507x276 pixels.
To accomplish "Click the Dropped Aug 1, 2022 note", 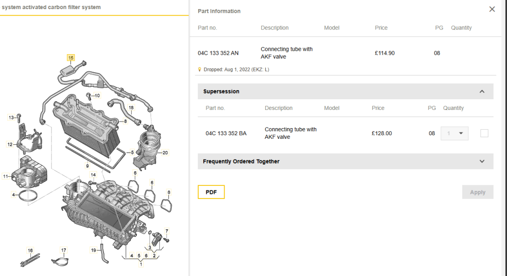I will tap(236, 69).
